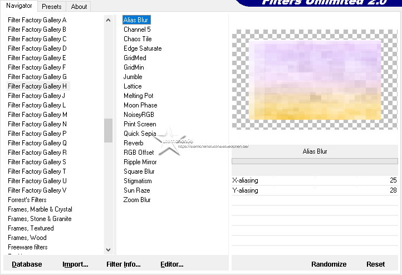Adjust the Y-aliasing slider
The height and width of the screenshot is (275, 402).
(x=315, y=190)
